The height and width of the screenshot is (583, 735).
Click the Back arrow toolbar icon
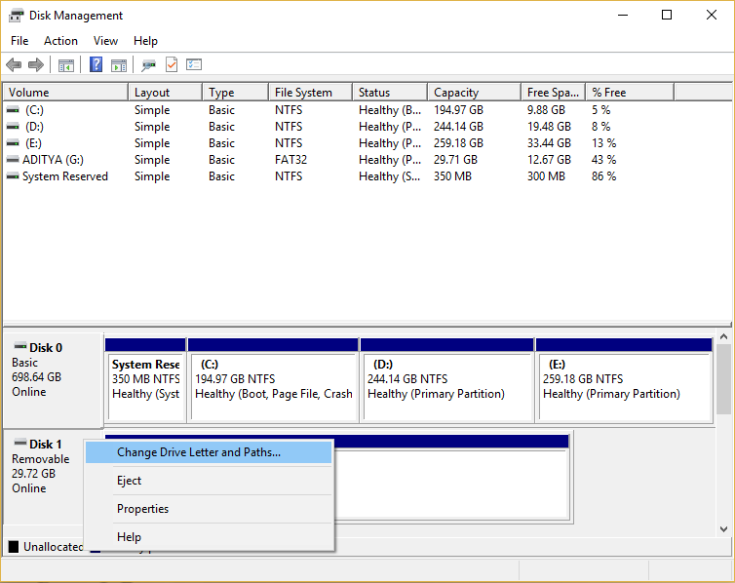coord(14,65)
